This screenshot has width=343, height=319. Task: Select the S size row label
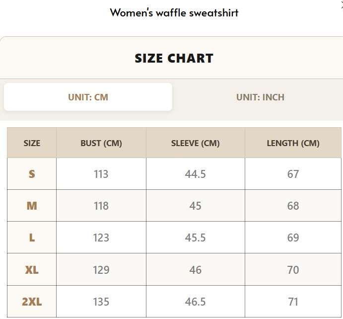point(32,174)
